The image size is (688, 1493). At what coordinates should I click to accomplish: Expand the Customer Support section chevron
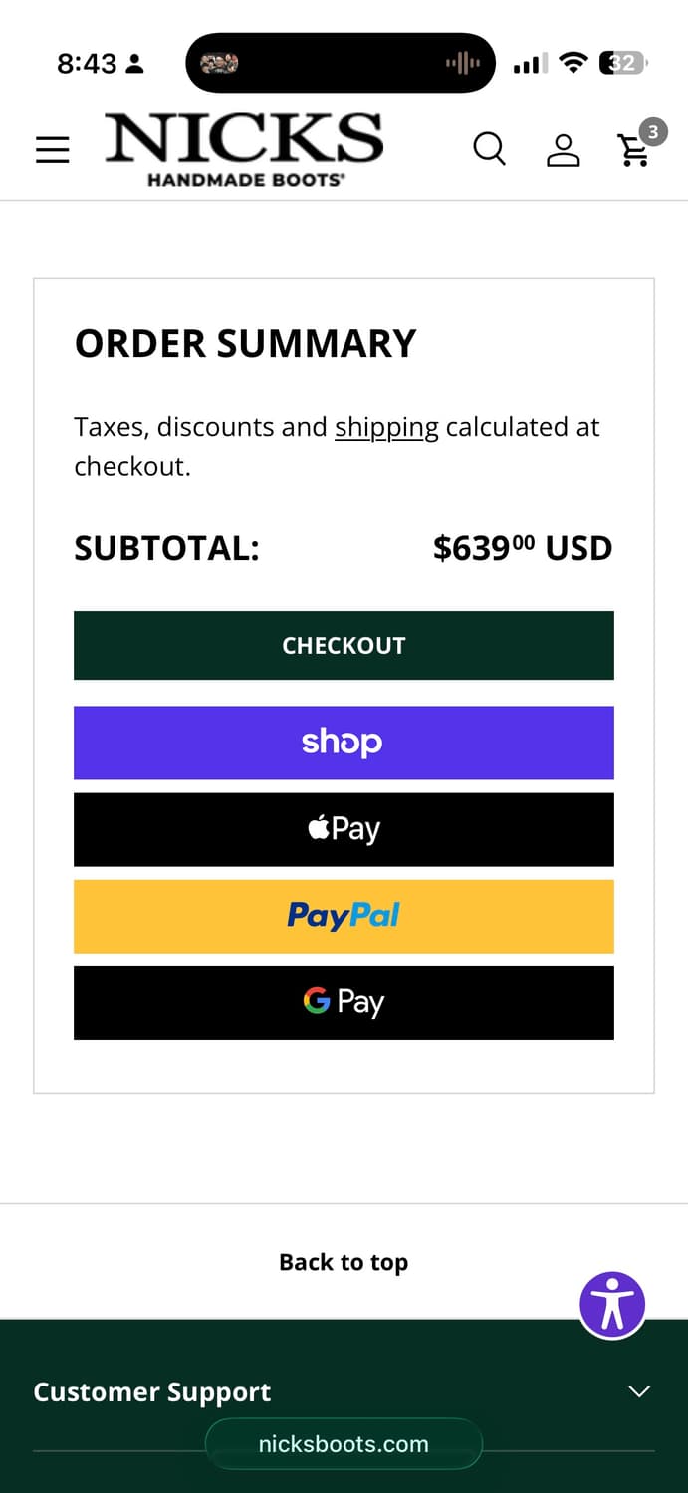pos(639,1391)
